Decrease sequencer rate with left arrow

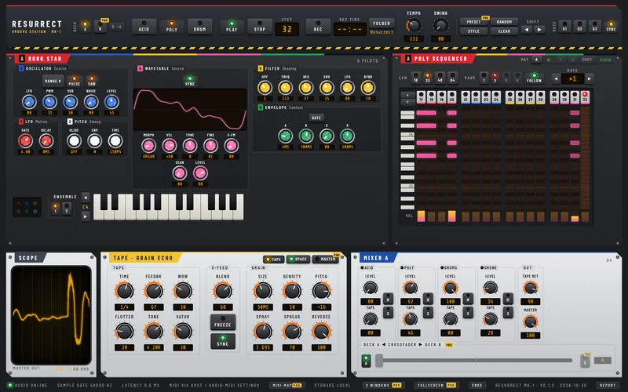pos(556,79)
